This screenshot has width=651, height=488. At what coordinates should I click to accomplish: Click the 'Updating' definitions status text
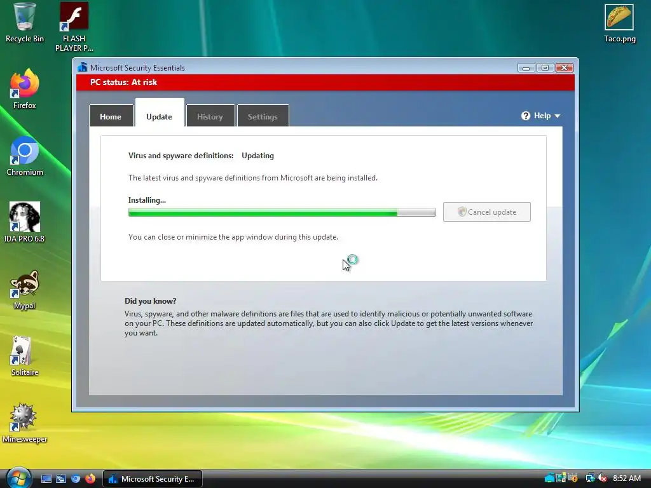point(258,156)
